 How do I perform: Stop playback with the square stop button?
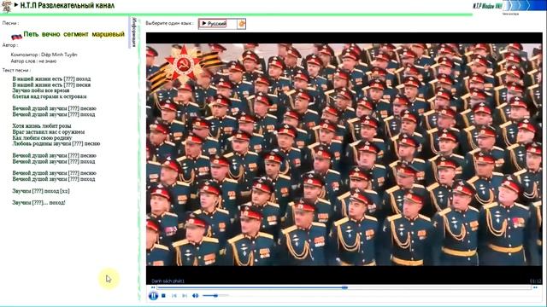pos(163,296)
